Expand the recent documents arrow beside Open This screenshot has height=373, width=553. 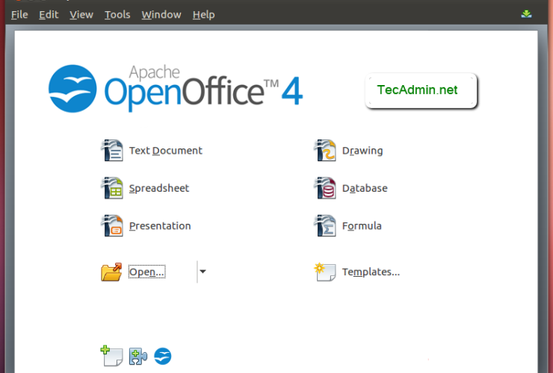click(x=203, y=272)
